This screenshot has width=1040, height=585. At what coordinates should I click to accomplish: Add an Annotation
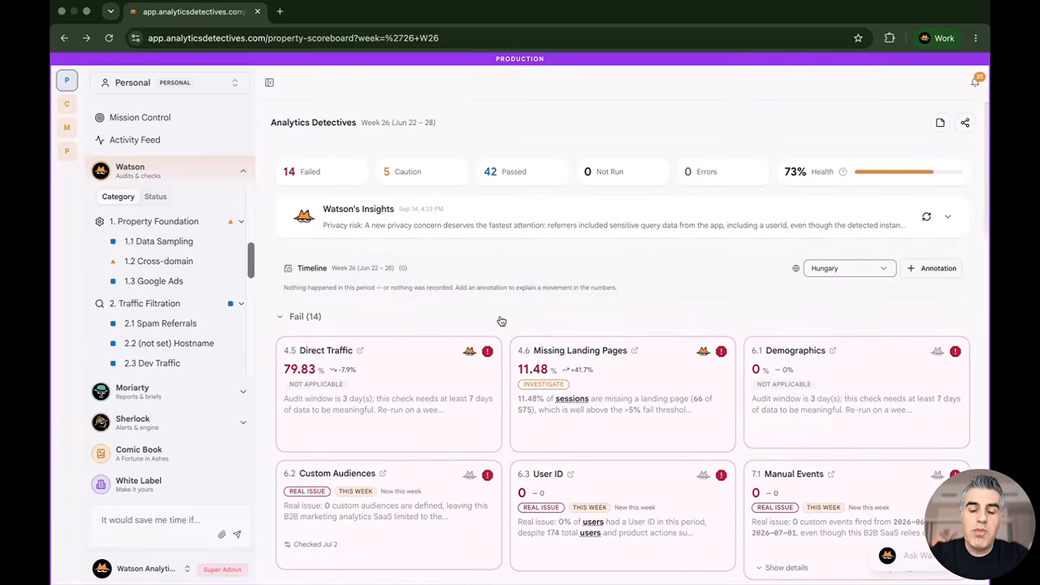pos(931,268)
